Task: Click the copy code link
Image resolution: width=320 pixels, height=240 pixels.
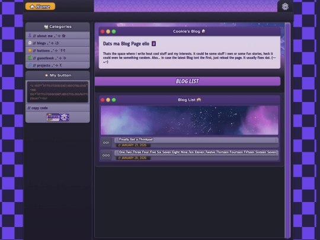Action: click(37, 108)
